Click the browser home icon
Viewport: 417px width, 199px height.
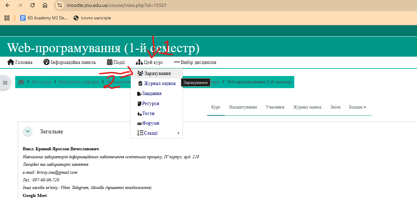tap(45, 5)
